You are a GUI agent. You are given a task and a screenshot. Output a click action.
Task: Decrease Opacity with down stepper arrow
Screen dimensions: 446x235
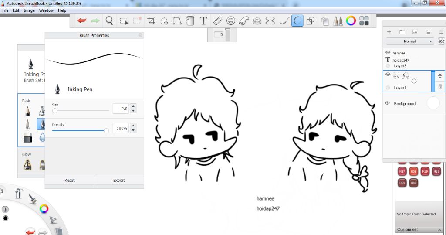pos(133,130)
